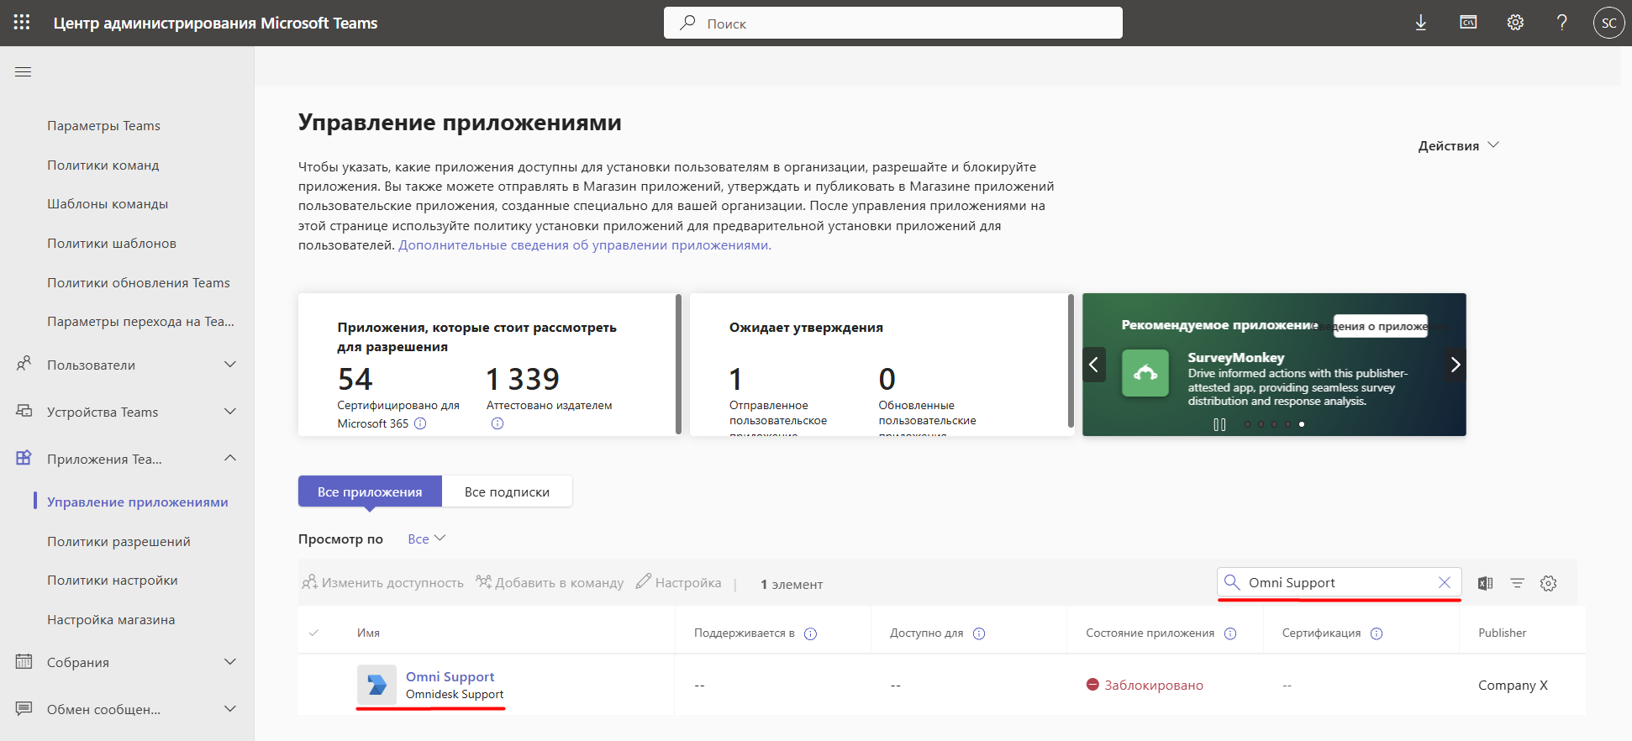
Task: Open Cloud Shell console icon in header
Action: pos(1468,23)
